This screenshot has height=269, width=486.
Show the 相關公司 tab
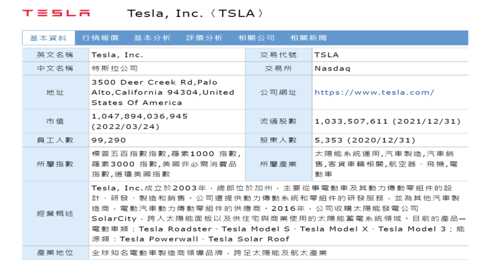click(x=256, y=38)
